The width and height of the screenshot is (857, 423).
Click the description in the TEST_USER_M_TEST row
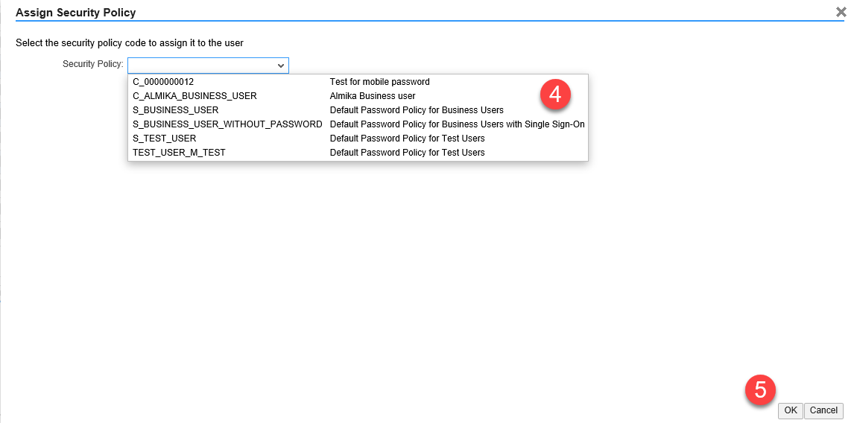[x=407, y=153]
